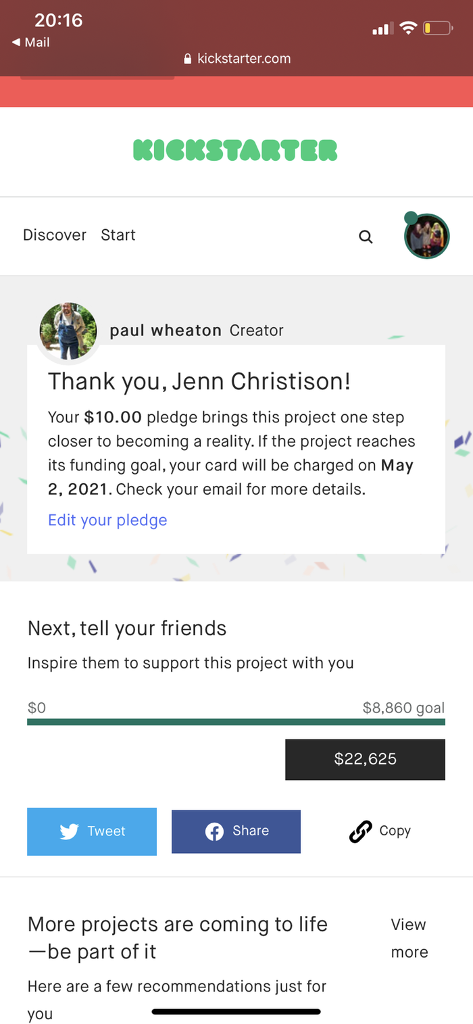Tap the lock icon beside kickstarter.com
The image size is (473, 1024).
pyautogui.click(x=188, y=59)
